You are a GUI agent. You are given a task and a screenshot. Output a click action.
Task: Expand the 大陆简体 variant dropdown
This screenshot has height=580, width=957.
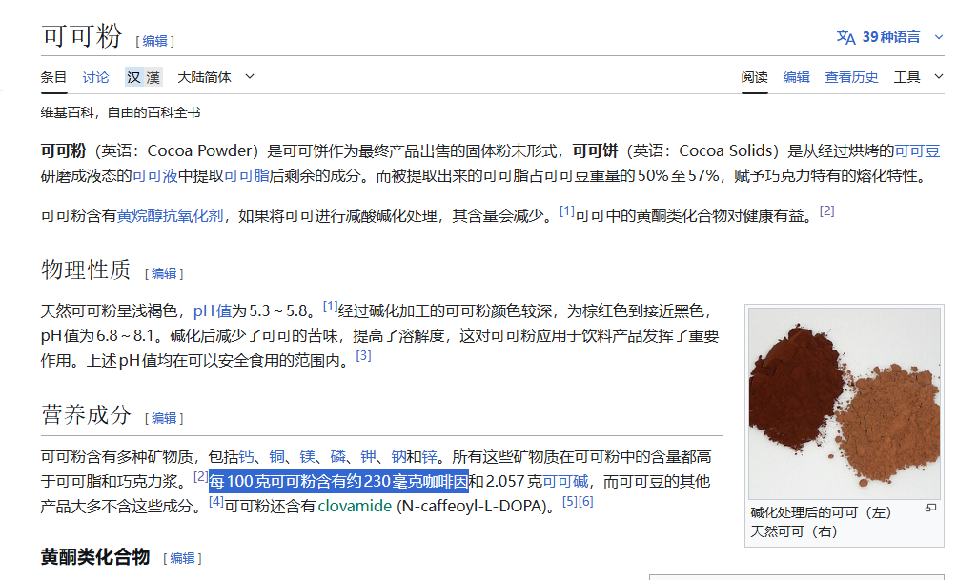click(215, 77)
